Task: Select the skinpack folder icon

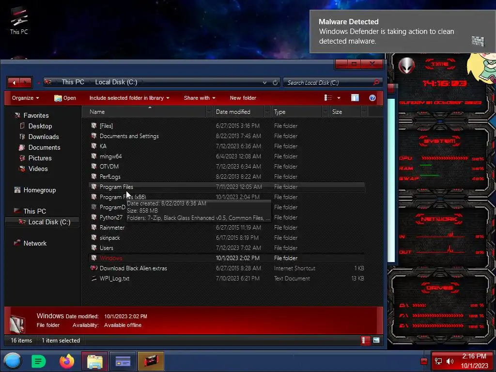Action: tap(93, 237)
